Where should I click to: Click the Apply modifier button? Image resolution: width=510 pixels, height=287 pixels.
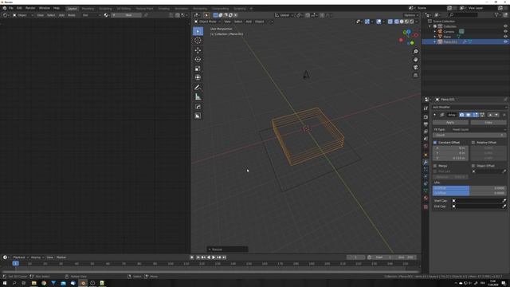click(450, 122)
